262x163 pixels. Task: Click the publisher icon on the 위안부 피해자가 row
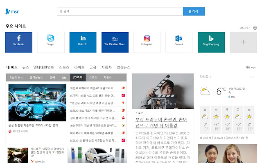(x=123, y=88)
